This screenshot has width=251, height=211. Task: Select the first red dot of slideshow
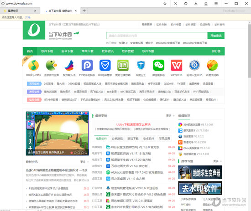point(72,153)
